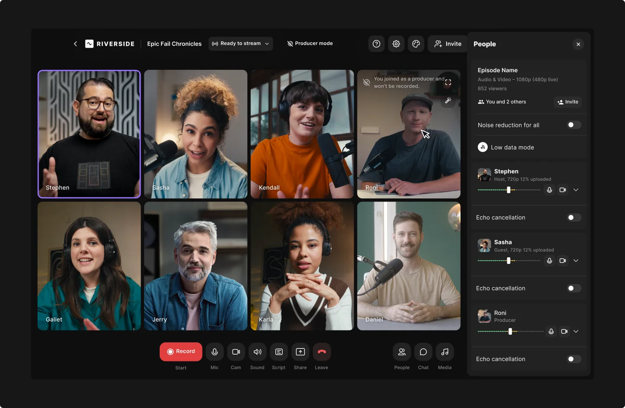Select Kendall's video tile
The width and height of the screenshot is (625, 408).
[x=302, y=134]
